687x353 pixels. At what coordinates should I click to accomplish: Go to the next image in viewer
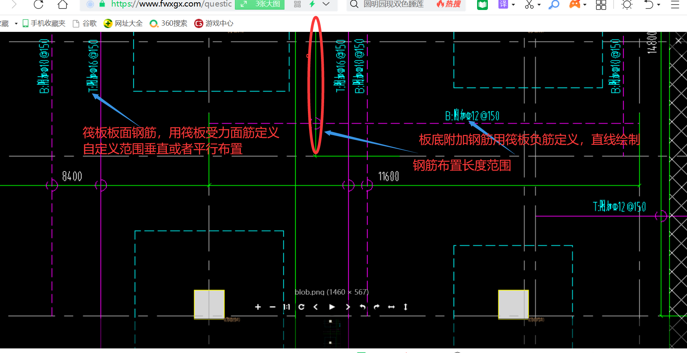pos(348,307)
